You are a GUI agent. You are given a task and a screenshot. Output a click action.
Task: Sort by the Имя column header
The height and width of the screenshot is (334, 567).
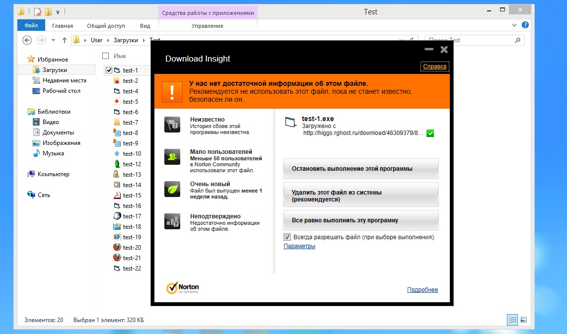(119, 56)
